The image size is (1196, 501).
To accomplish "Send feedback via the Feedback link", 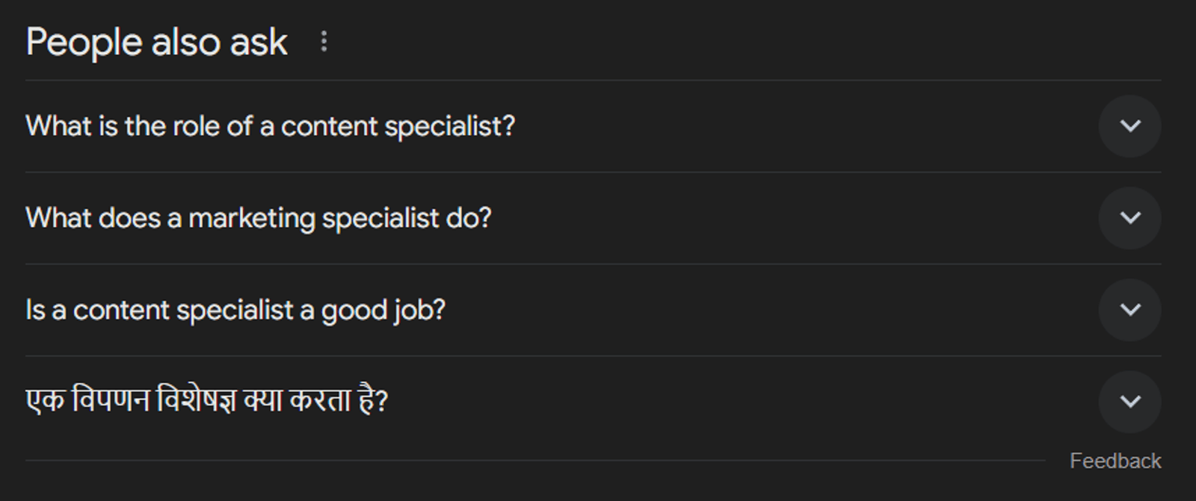I will 1115,461.
